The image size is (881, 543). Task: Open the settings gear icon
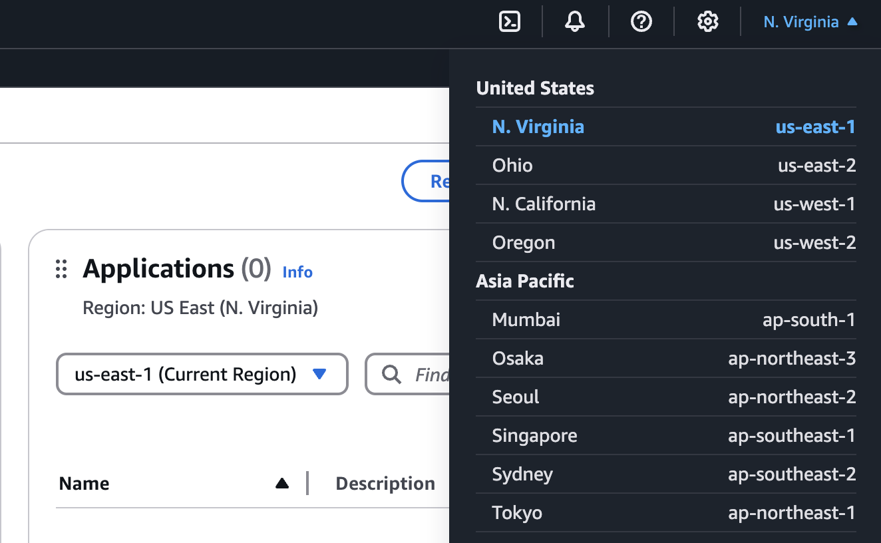[x=707, y=22]
